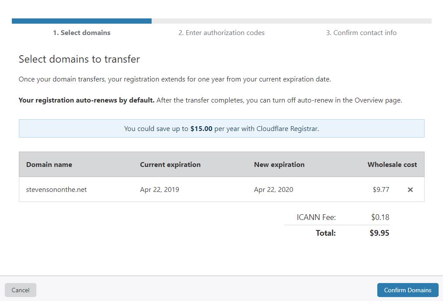The image size is (443, 301).
Task: Open the '2. Enter authorization codes' step
Action: pos(222,33)
